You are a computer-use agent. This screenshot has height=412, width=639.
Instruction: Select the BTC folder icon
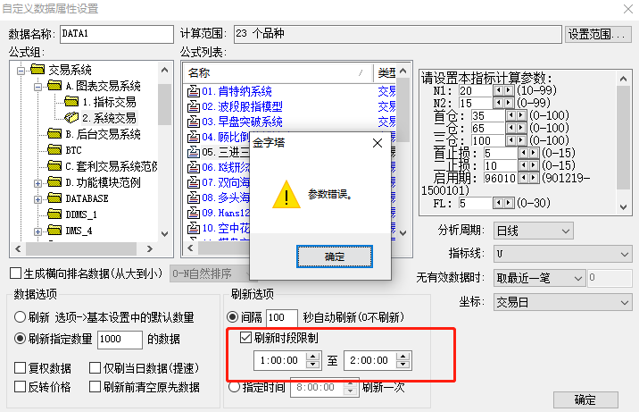pyautogui.click(x=54, y=149)
